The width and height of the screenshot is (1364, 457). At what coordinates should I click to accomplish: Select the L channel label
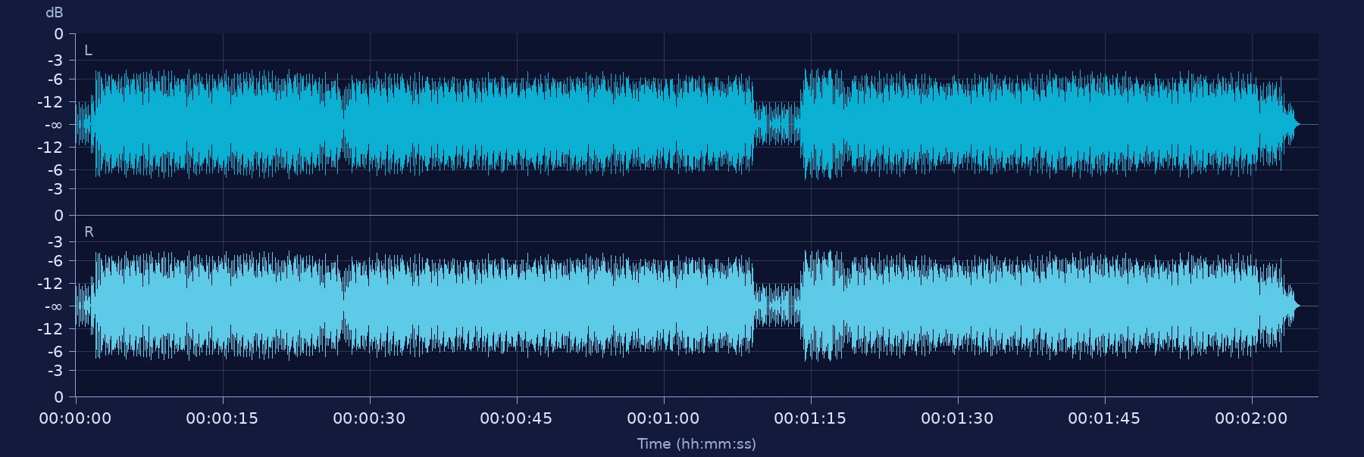(88, 51)
